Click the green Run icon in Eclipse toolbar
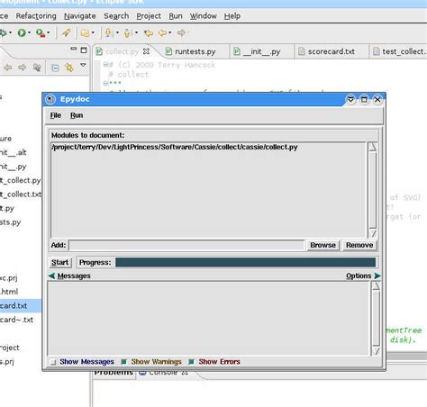Image resolution: width=427 pixels, height=407 pixels. 22,32
